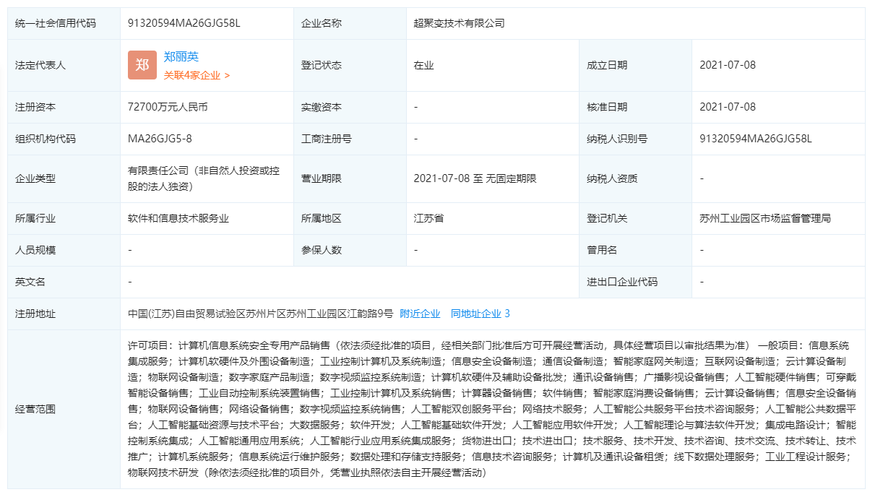
Task: Click the 核准日期 date value
Action: pyautogui.click(x=728, y=107)
